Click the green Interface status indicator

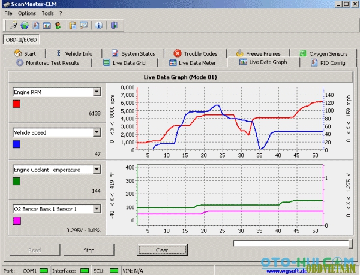(85, 271)
